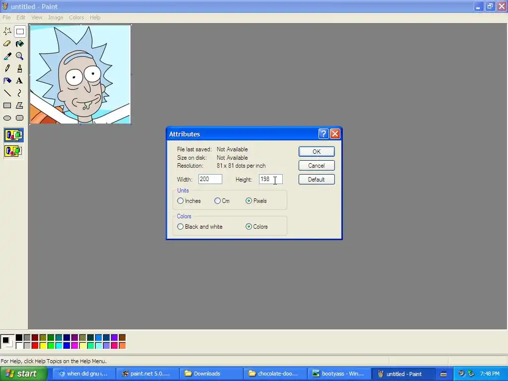
Task: Click Cancel in Attributes dialog
Action: [x=317, y=166]
